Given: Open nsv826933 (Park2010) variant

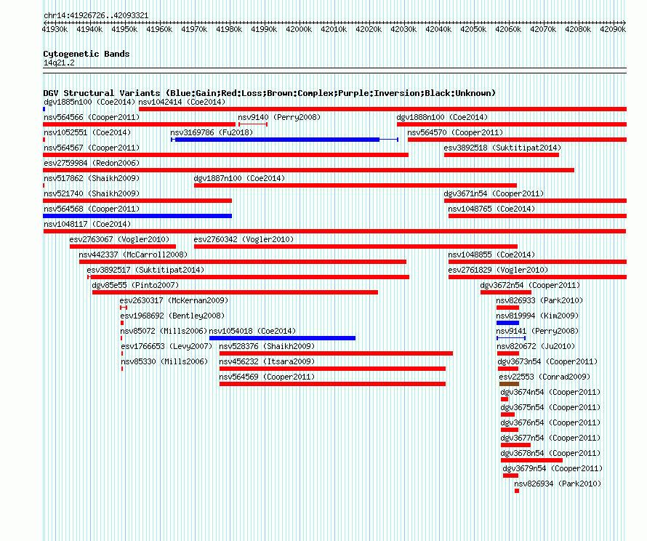Looking at the screenshot, I should [x=539, y=300].
